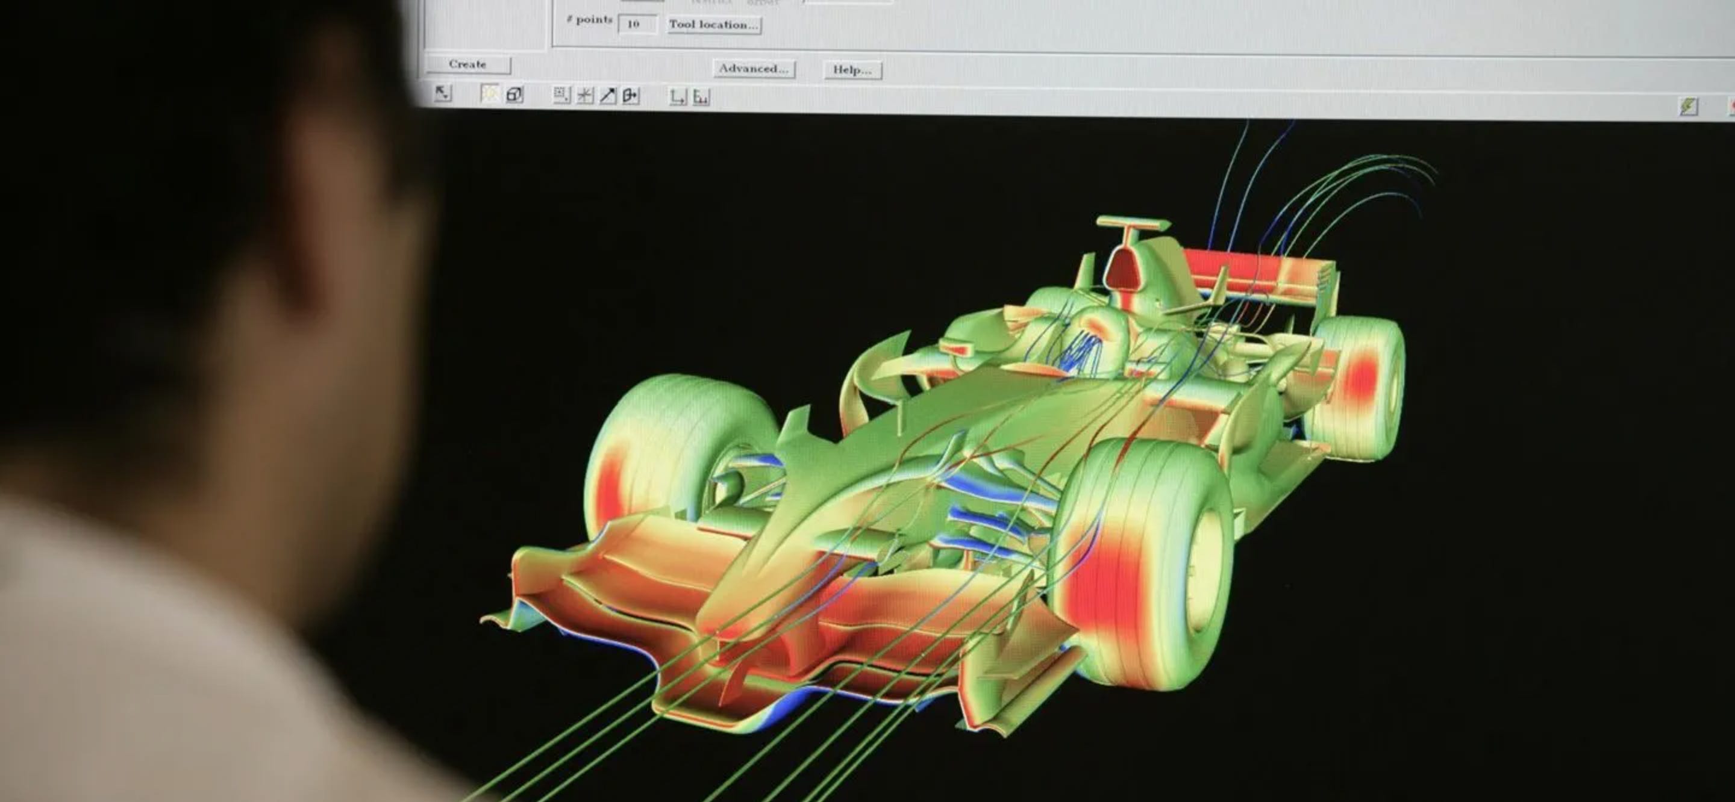Click the star-shaped center point icon

tap(584, 96)
